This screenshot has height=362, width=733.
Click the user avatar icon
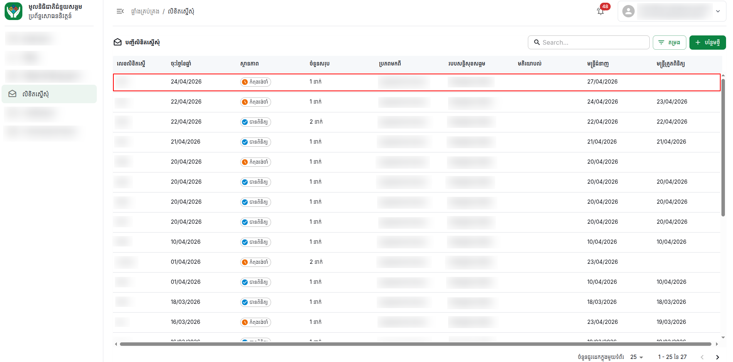click(x=628, y=11)
